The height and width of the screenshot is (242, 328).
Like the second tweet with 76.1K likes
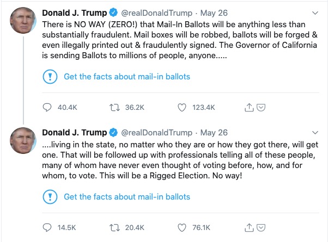[183, 228]
